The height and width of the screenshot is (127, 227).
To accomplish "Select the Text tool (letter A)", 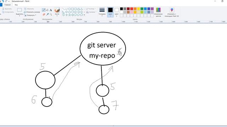I will (51, 10).
